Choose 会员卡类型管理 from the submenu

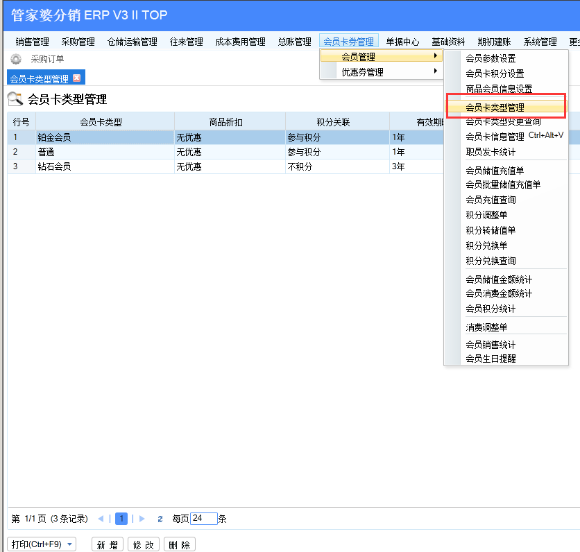pos(495,107)
